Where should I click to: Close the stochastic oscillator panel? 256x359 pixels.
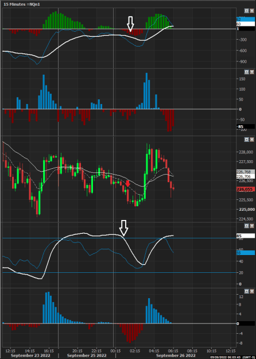coord(251,226)
